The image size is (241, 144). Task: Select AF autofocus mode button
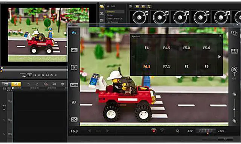(74, 102)
